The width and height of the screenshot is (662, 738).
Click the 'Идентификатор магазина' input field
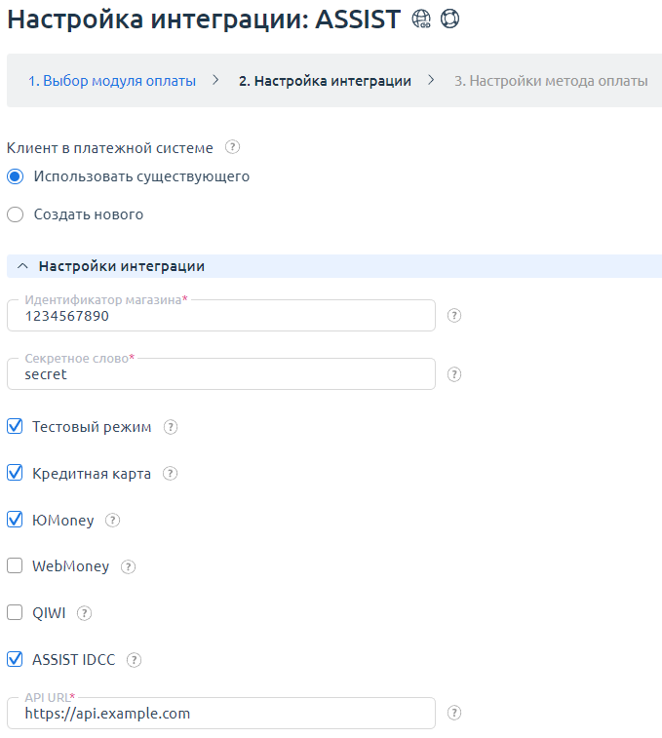[220, 317]
